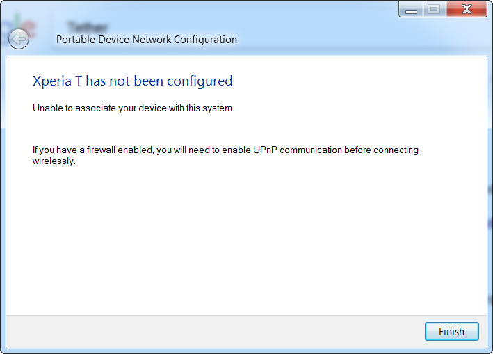Viewport: 493px width, 354px height.
Task: Click the word 'wirelessly.' in the notice
Action: click(x=54, y=161)
